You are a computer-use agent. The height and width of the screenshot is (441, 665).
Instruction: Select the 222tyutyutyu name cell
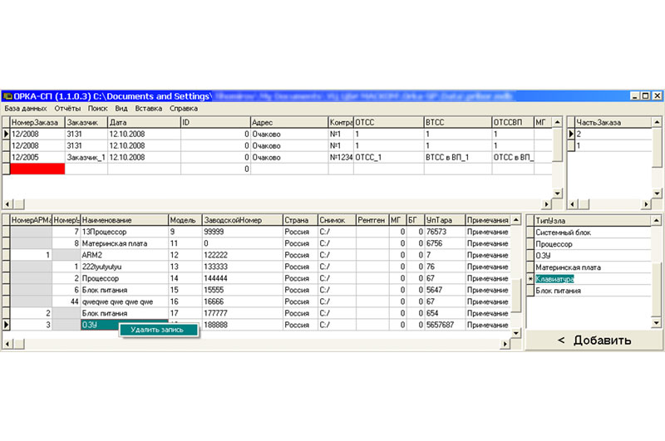click(124, 267)
